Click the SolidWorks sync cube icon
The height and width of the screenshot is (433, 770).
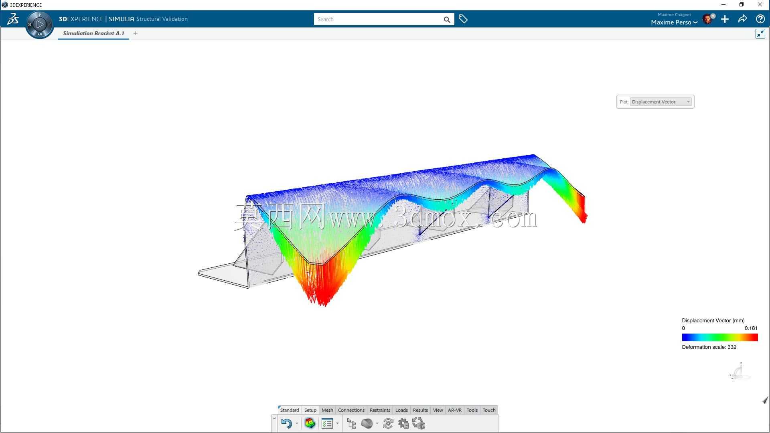click(419, 423)
